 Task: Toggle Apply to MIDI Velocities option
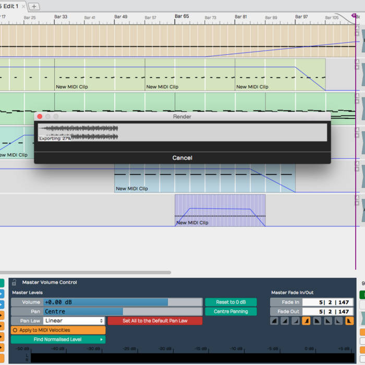coord(58,330)
